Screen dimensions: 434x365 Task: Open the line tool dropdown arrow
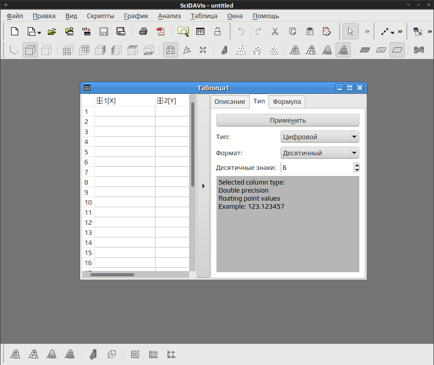click(x=393, y=33)
